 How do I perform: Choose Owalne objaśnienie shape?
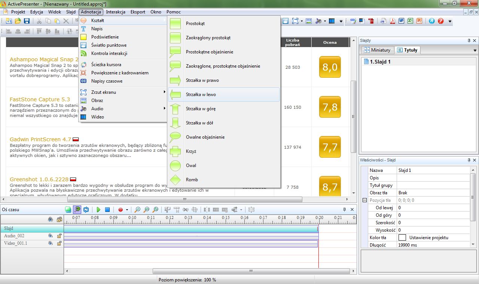[224, 137]
